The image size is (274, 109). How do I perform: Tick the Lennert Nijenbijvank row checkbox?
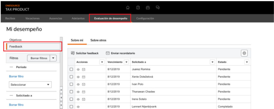[71, 107]
